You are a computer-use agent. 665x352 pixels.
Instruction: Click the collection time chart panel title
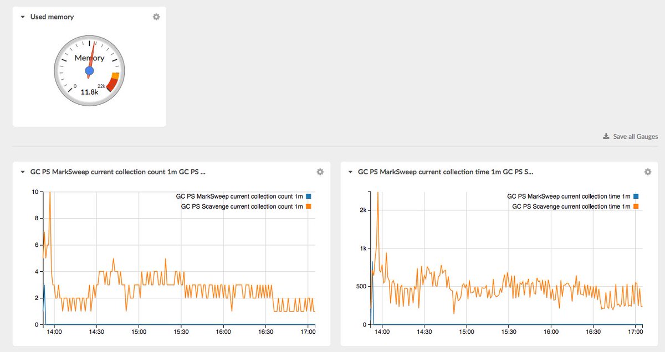pyautogui.click(x=443, y=172)
